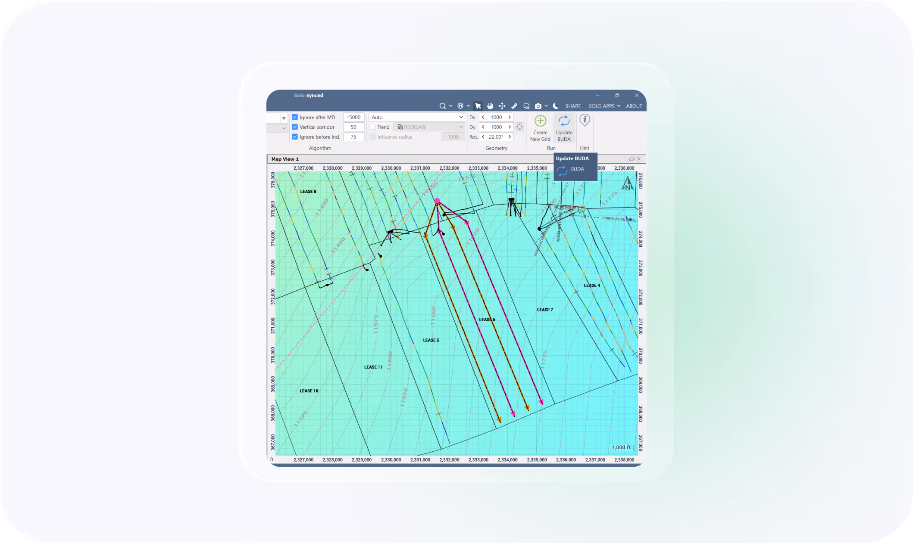Screen dimensions: 913x543
Task: Open the Hint info icon
Action: click(585, 120)
